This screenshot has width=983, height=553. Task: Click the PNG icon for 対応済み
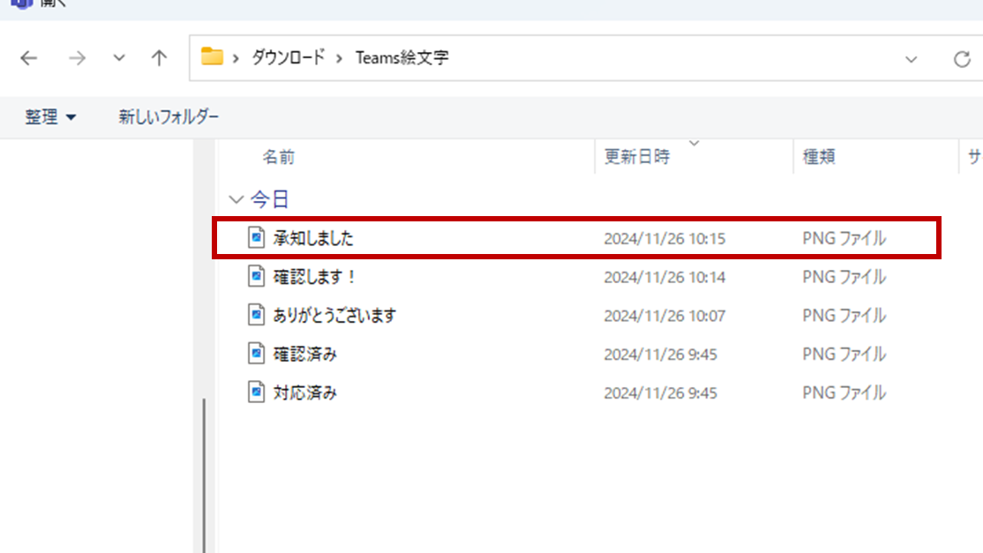click(256, 392)
